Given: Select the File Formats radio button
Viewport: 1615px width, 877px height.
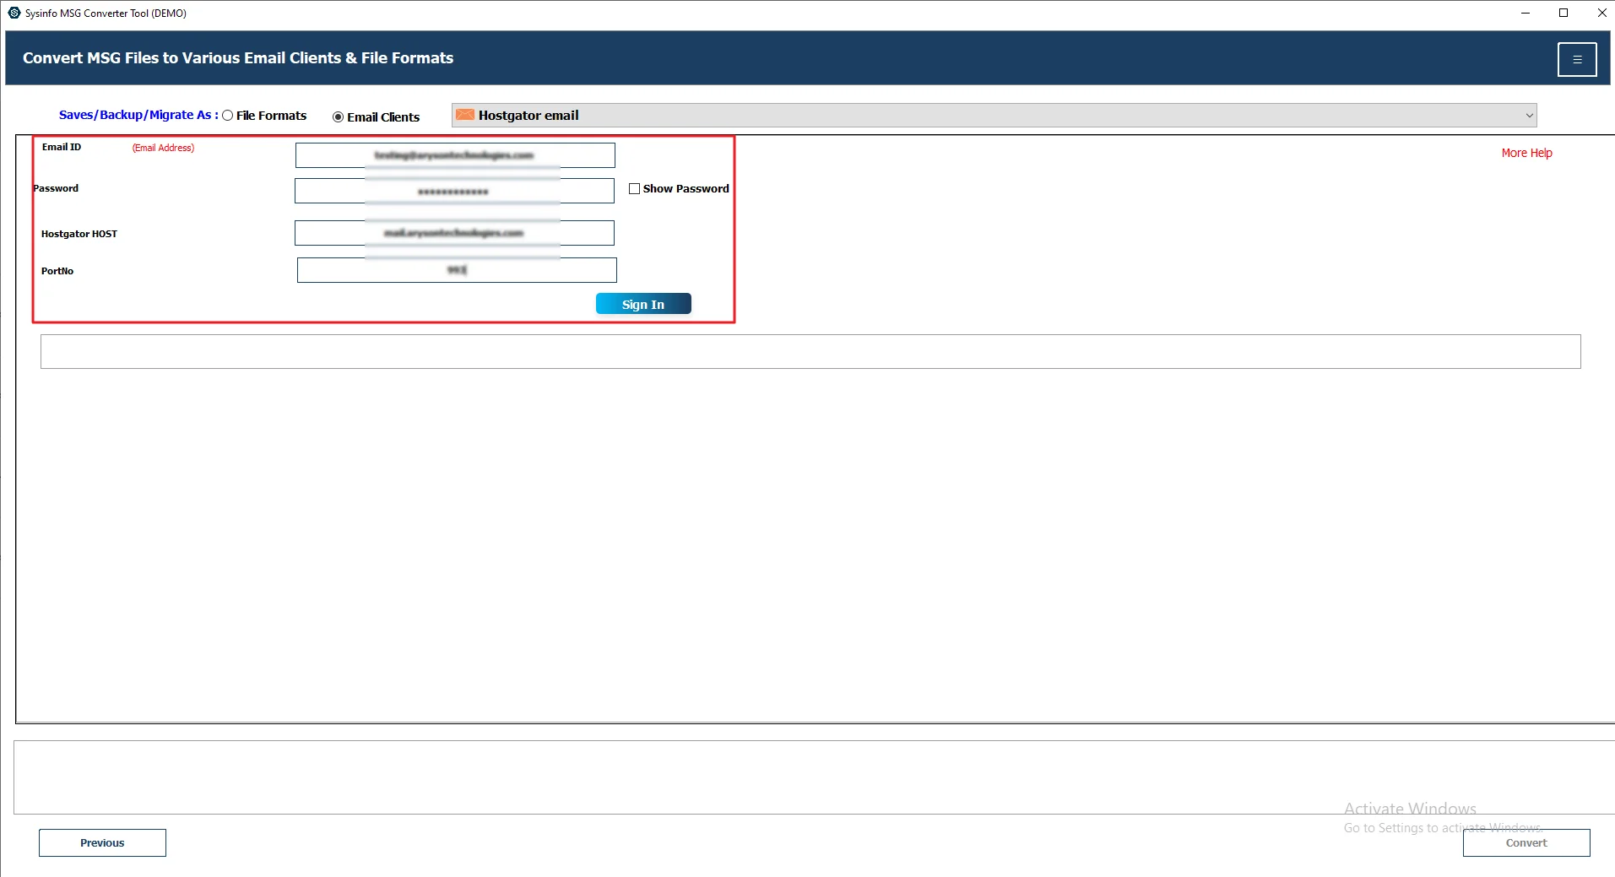Looking at the screenshot, I should coord(227,115).
